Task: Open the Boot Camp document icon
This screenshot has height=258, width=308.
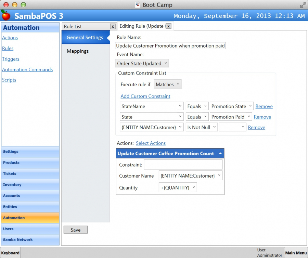Action: click(x=138, y=5)
